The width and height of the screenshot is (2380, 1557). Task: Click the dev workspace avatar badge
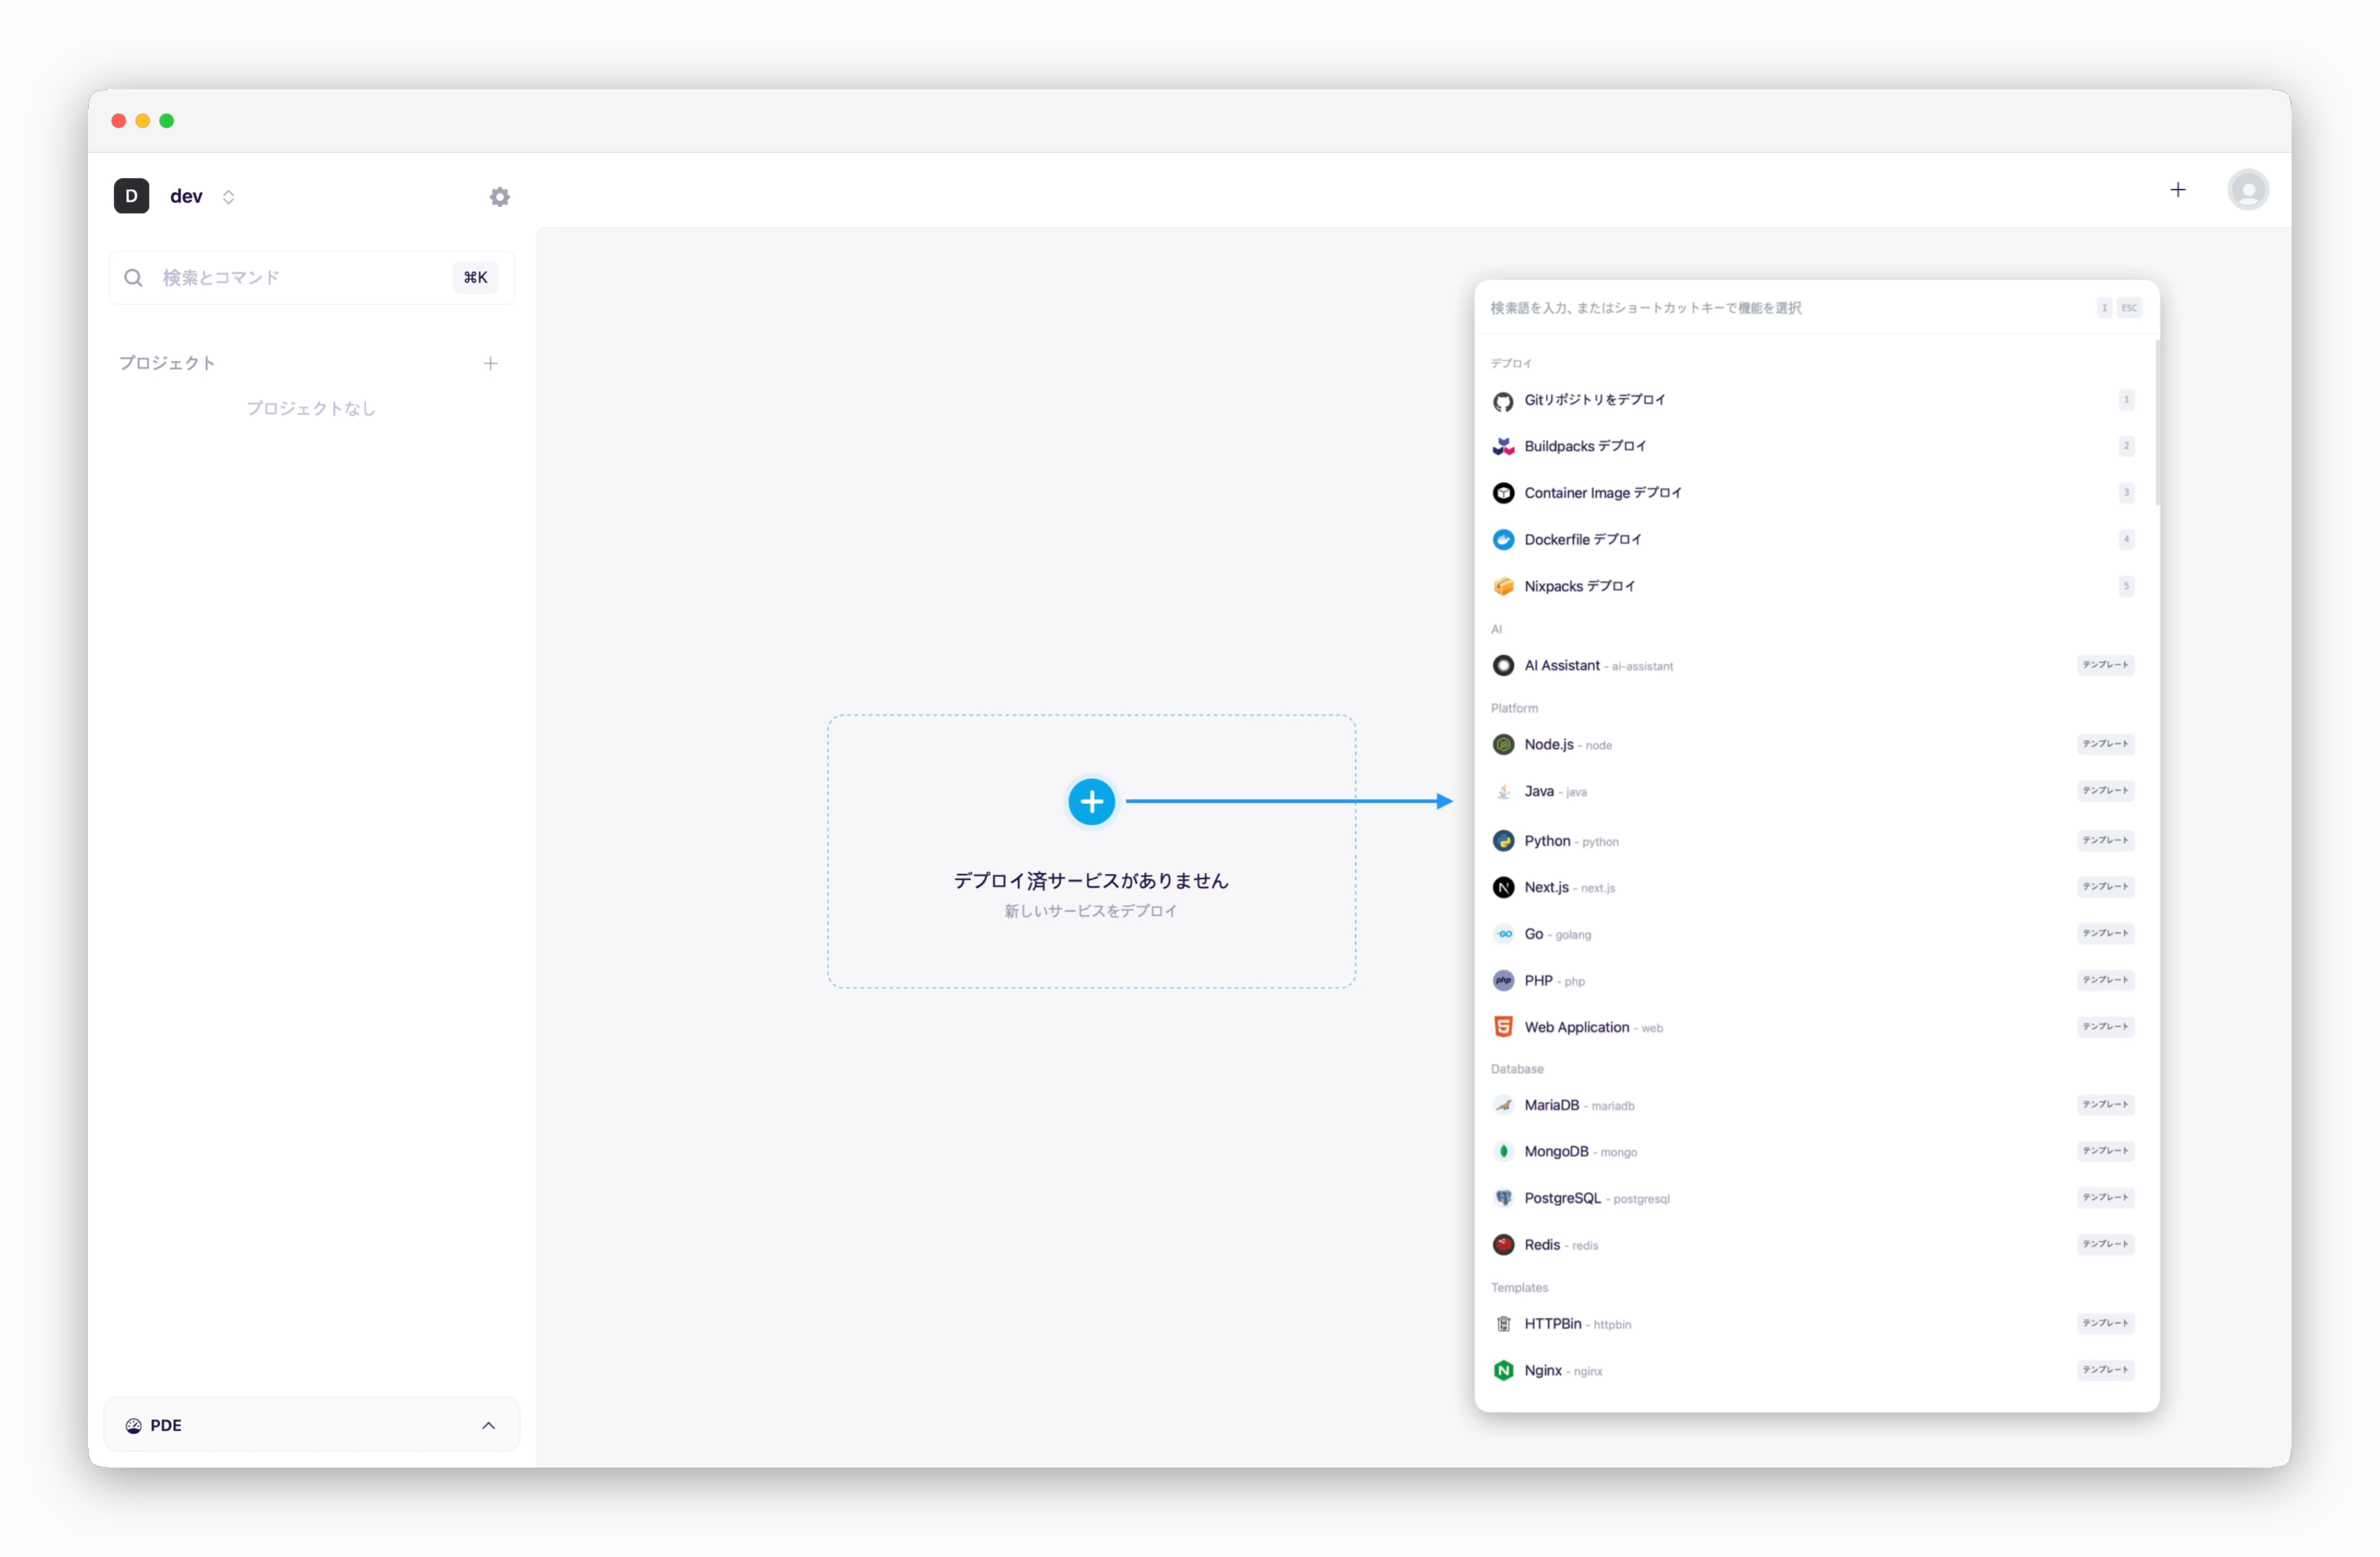131,196
